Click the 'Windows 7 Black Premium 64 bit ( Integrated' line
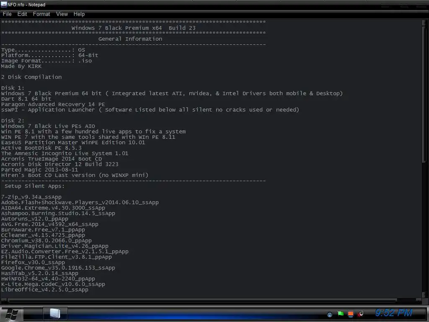Image resolution: width=429 pixels, height=322 pixels. point(172,93)
